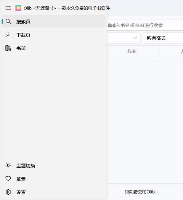Open the 赞赏 donation entry
Screen dimensions: 183x200
point(54,179)
